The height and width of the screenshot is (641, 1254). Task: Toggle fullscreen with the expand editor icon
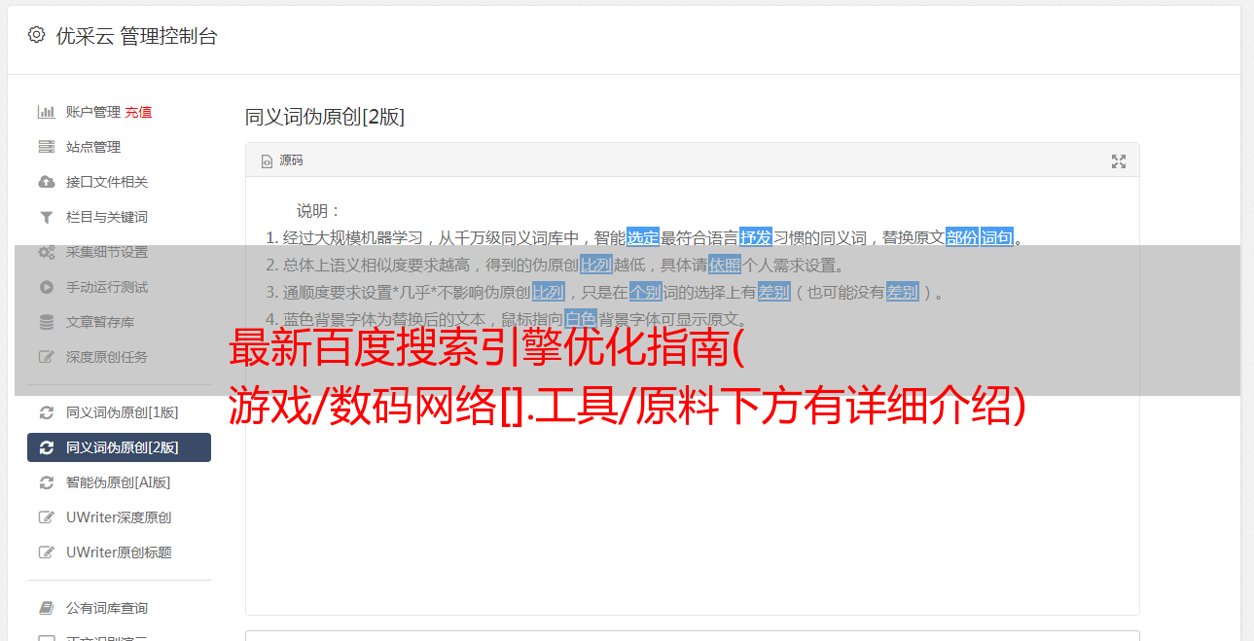[x=1119, y=161]
